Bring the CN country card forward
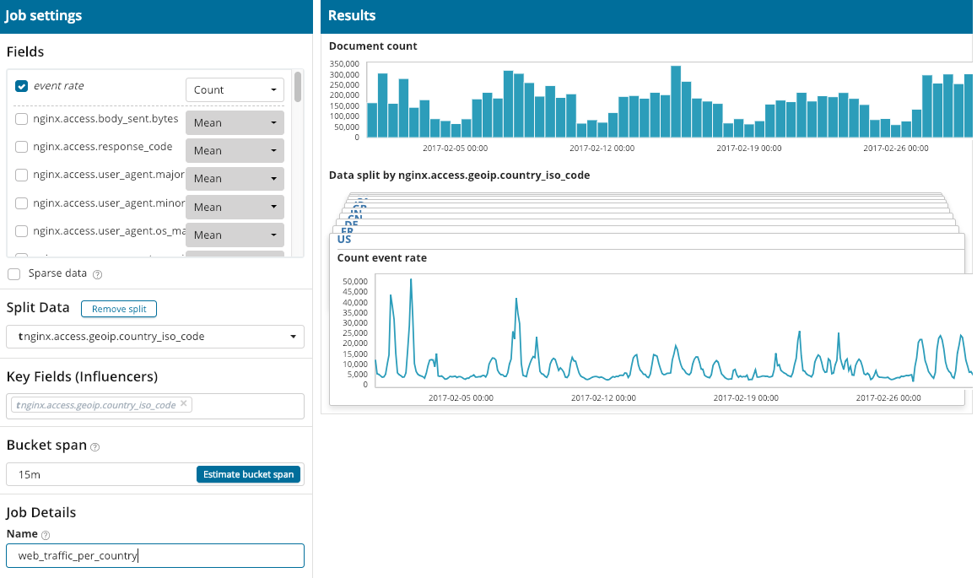Viewport: 977px width, 578px height. (354, 217)
